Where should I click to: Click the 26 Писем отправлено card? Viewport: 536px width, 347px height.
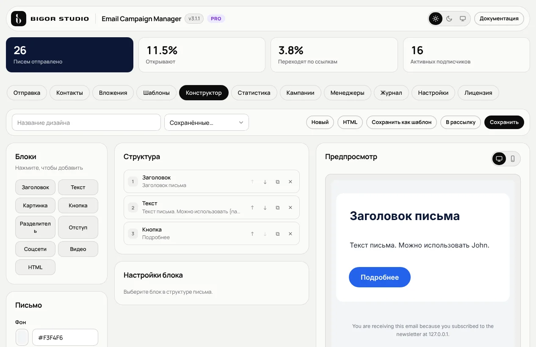tap(69, 55)
